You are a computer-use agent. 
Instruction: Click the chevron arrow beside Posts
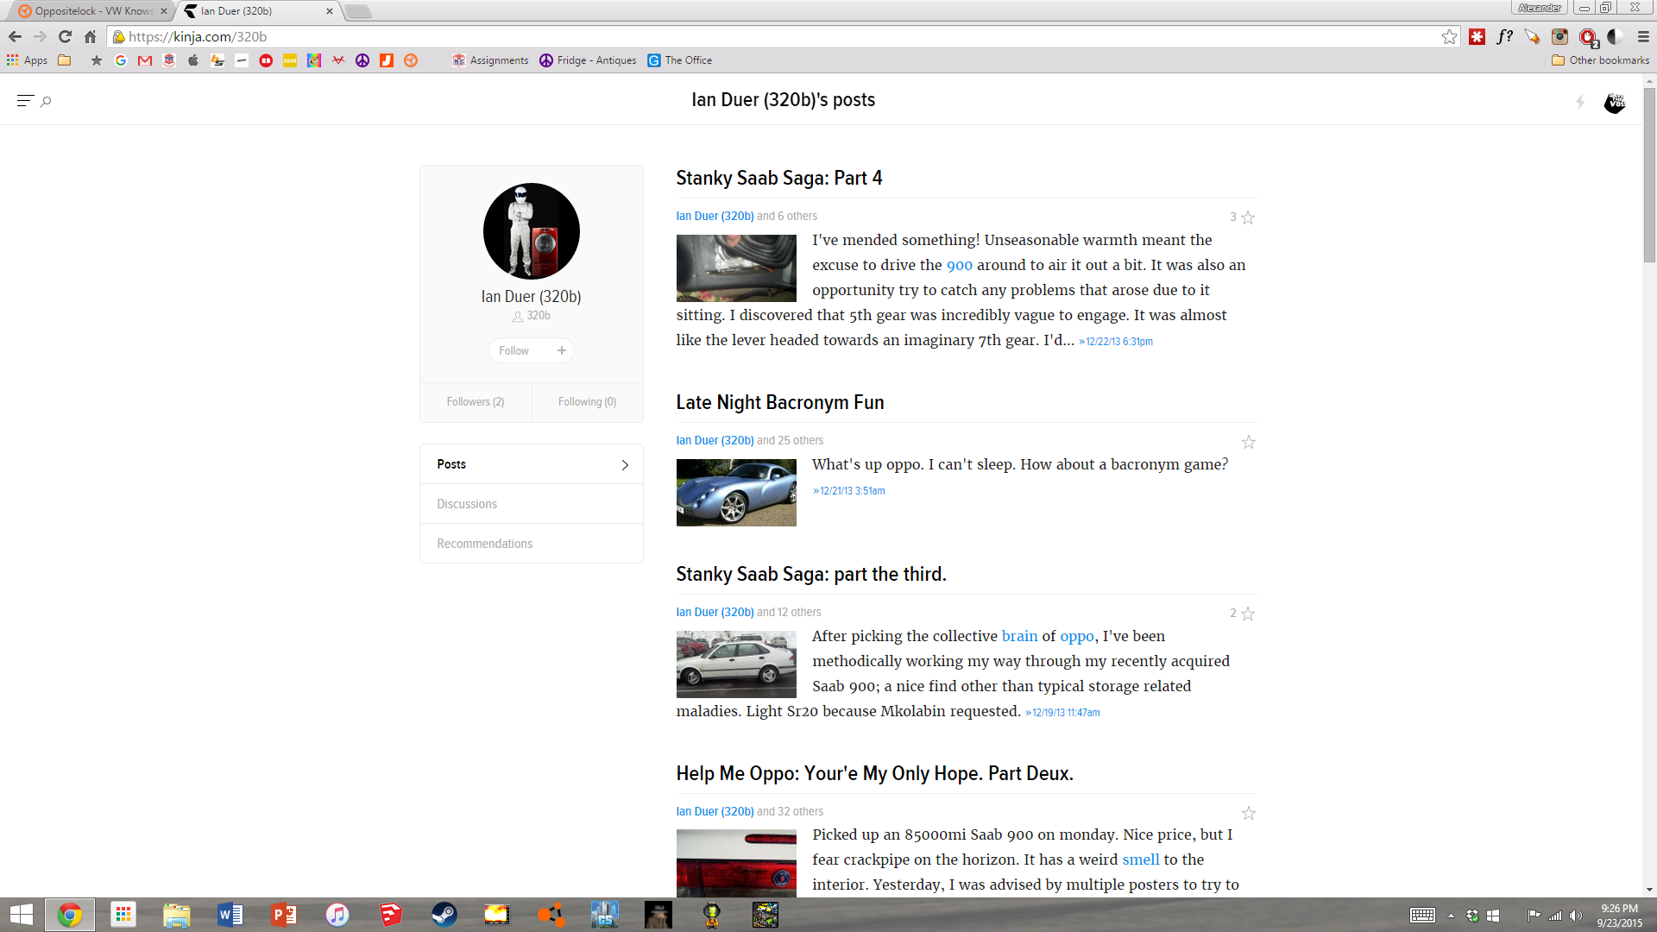click(x=625, y=465)
